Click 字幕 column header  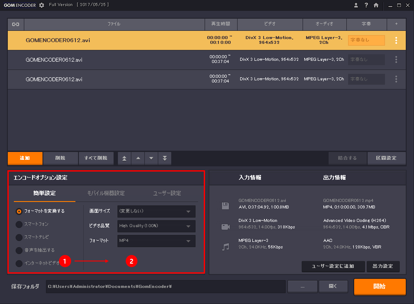point(366,24)
